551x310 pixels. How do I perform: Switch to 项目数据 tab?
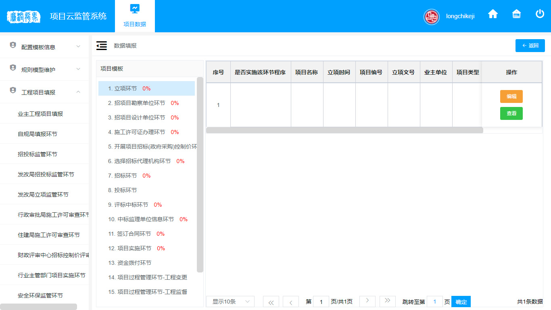click(135, 16)
